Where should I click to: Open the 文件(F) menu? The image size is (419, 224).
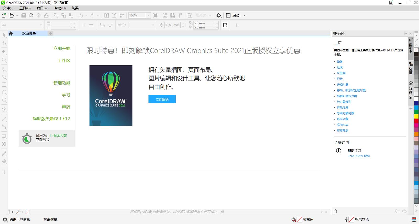click(8, 8)
